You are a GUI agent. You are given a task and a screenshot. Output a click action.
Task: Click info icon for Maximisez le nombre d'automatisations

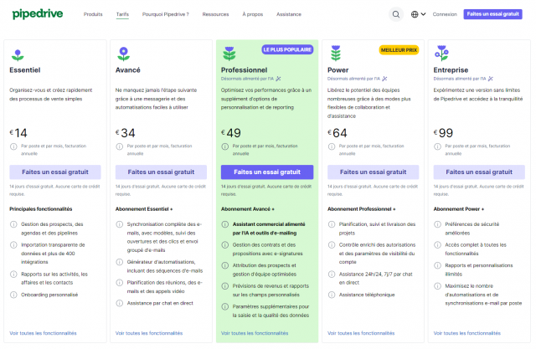pos(437,286)
